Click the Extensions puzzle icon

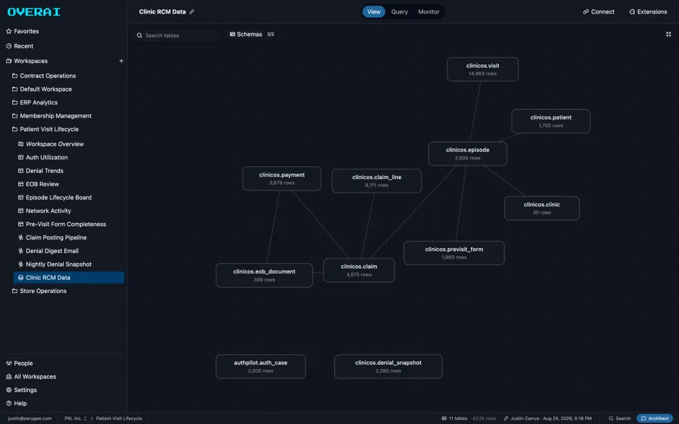[x=631, y=12]
